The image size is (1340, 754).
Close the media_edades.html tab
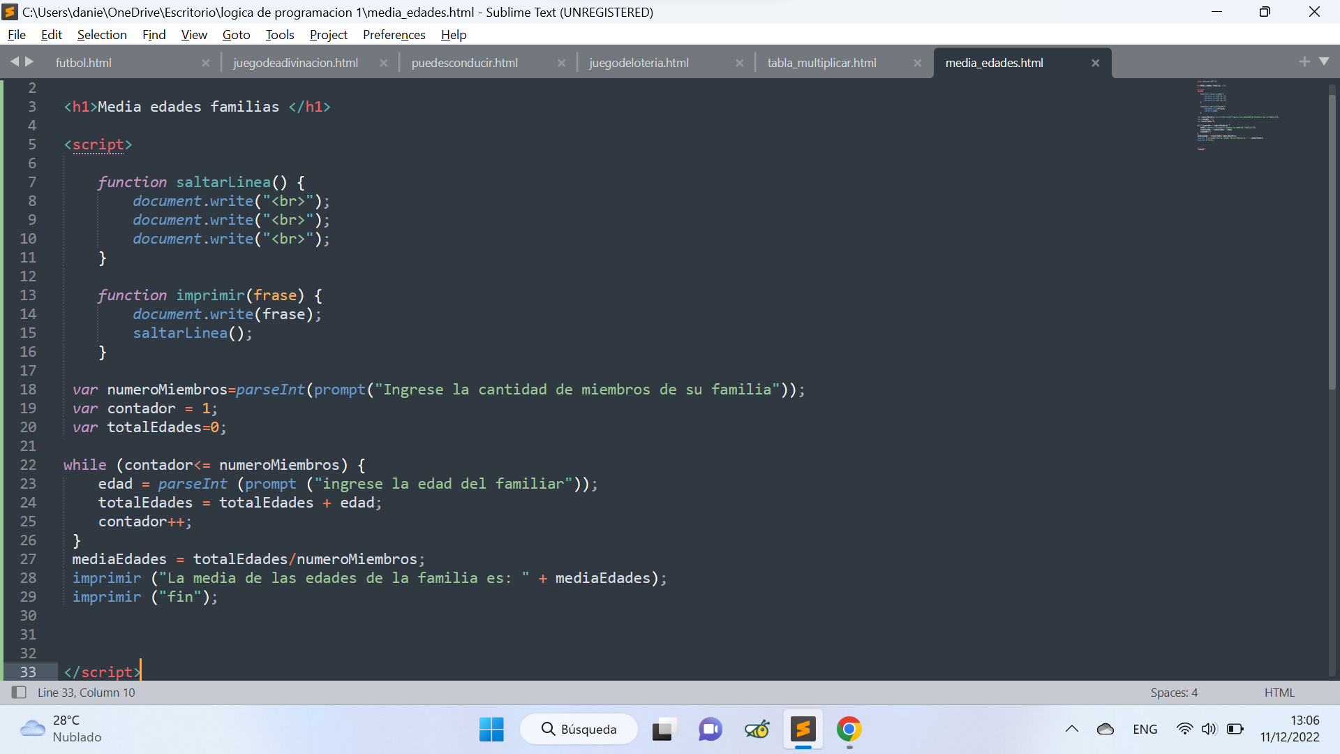(x=1095, y=63)
